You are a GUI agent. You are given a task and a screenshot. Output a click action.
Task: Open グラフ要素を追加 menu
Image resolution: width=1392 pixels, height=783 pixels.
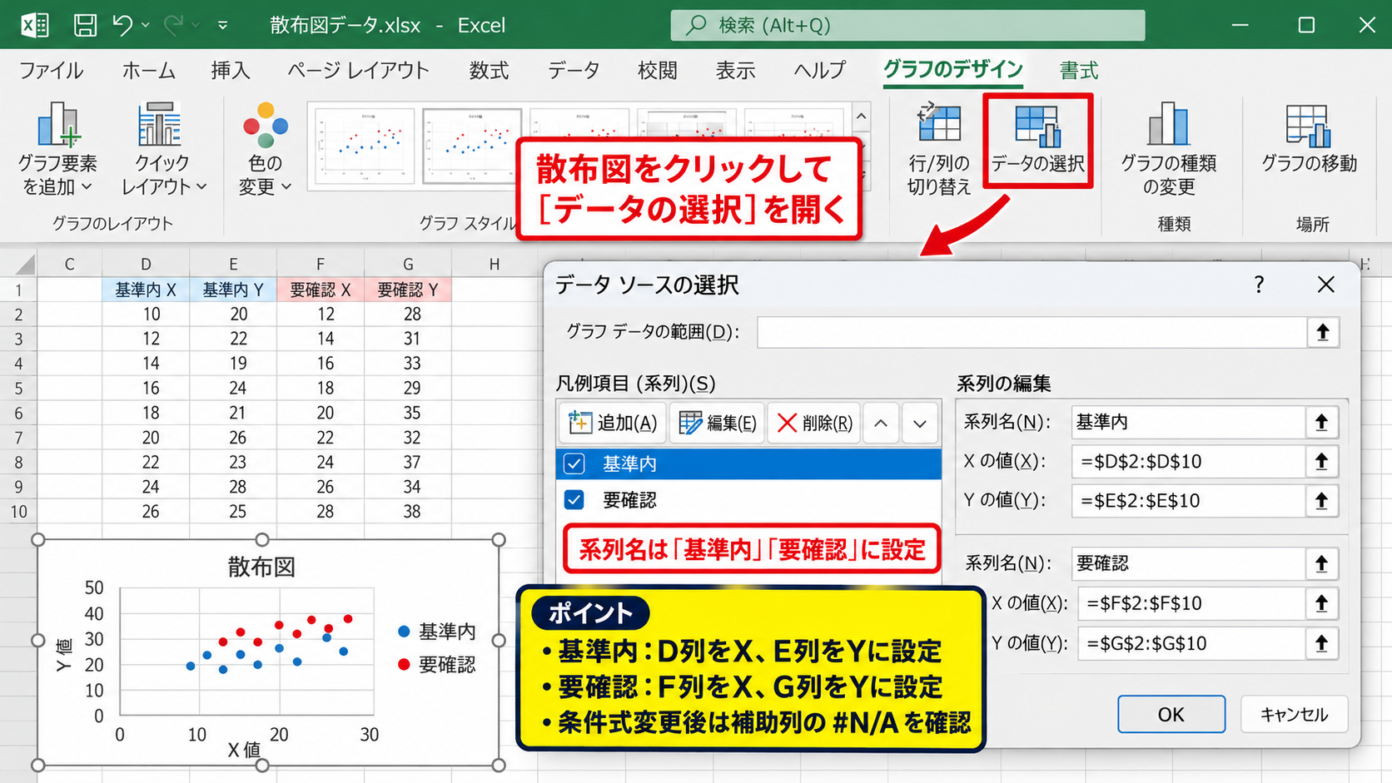point(57,150)
